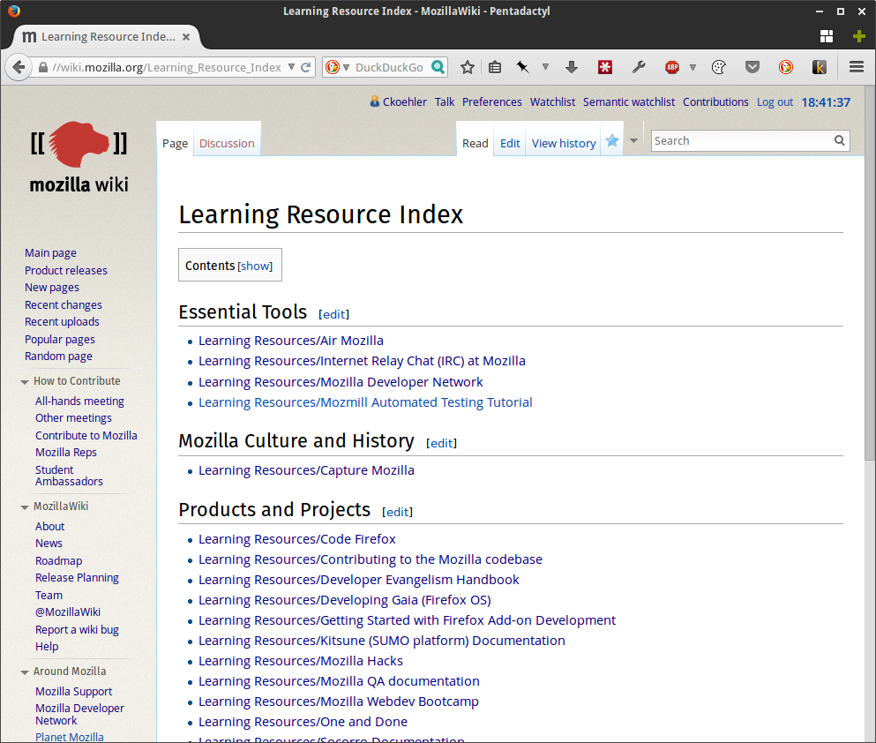Click the lock icon in the URL bar
Image resolution: width=876 pixels, height=743 pixels.
point(43,68)
